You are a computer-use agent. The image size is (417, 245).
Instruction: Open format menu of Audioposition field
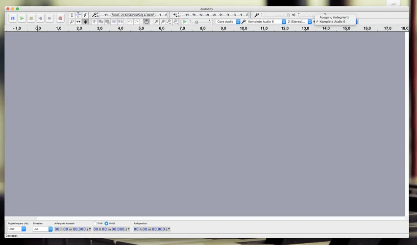(169, 229)
